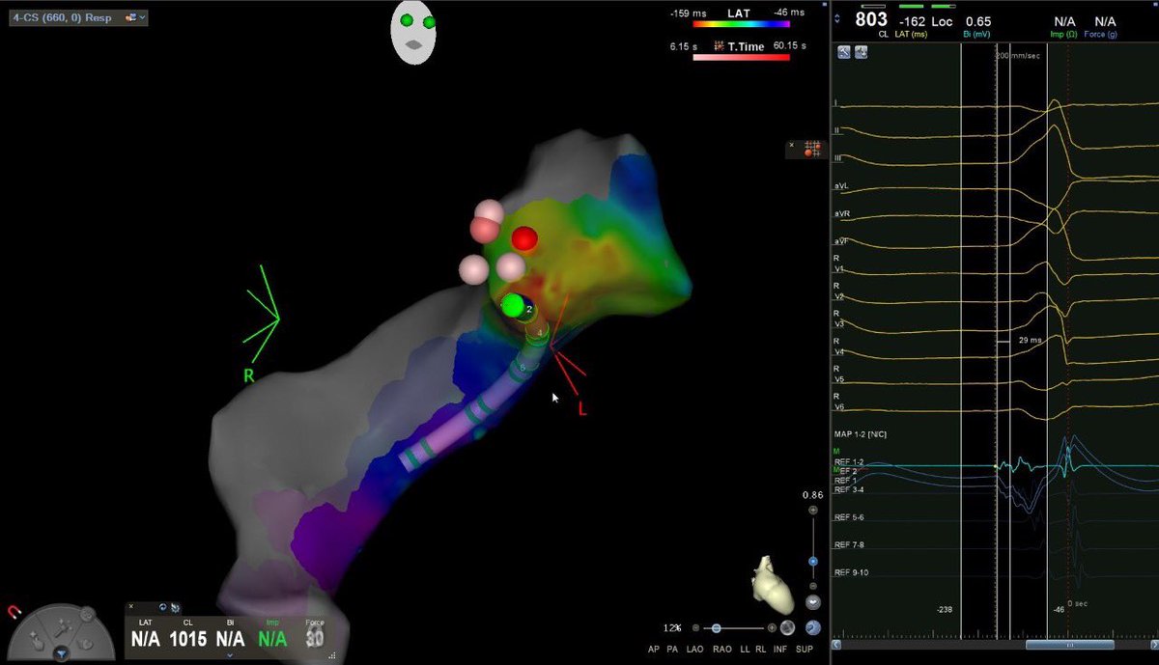Select the REF 5-6 channel label
Image resolution: width=1159 pixels, height=665 pixels.
pyautogui.click(x=849, y=517)
